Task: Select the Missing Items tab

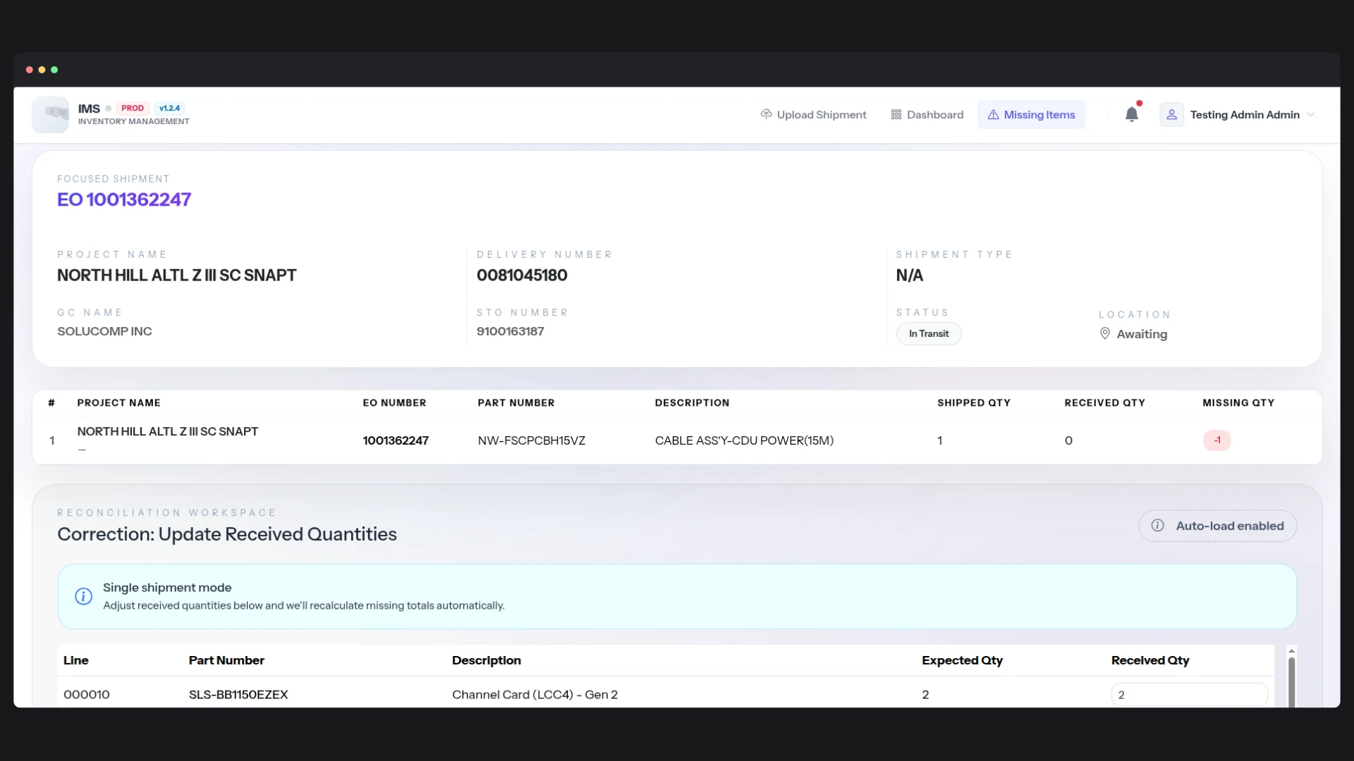Action: pyautogui.click(x=1031, y=115)
